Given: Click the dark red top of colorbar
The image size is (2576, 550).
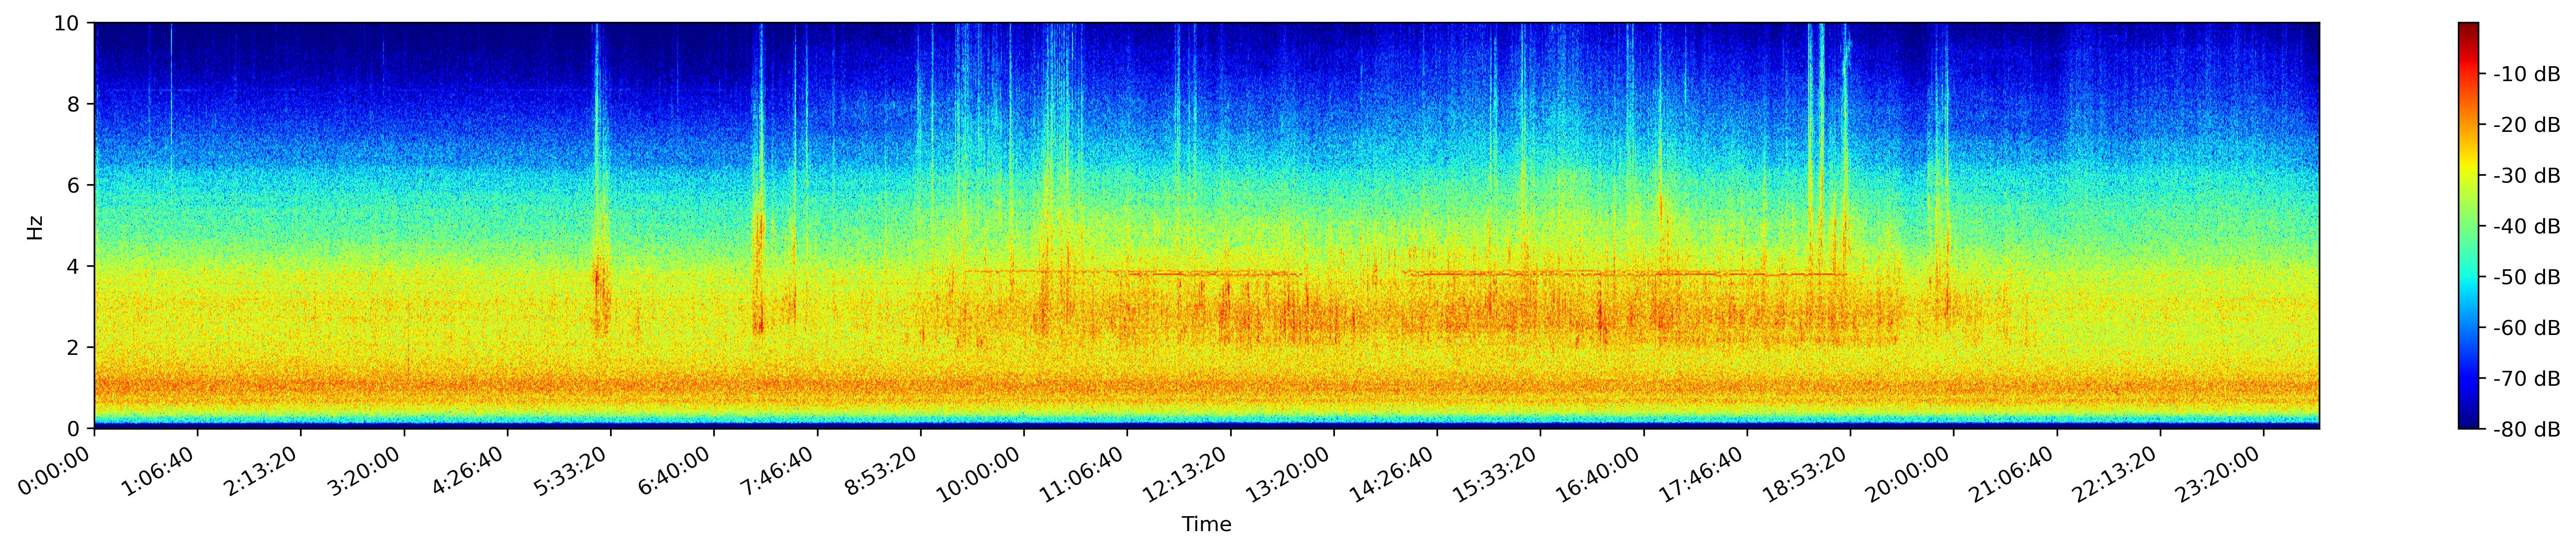Looking at the screenshot, I should pos(2468,27).
